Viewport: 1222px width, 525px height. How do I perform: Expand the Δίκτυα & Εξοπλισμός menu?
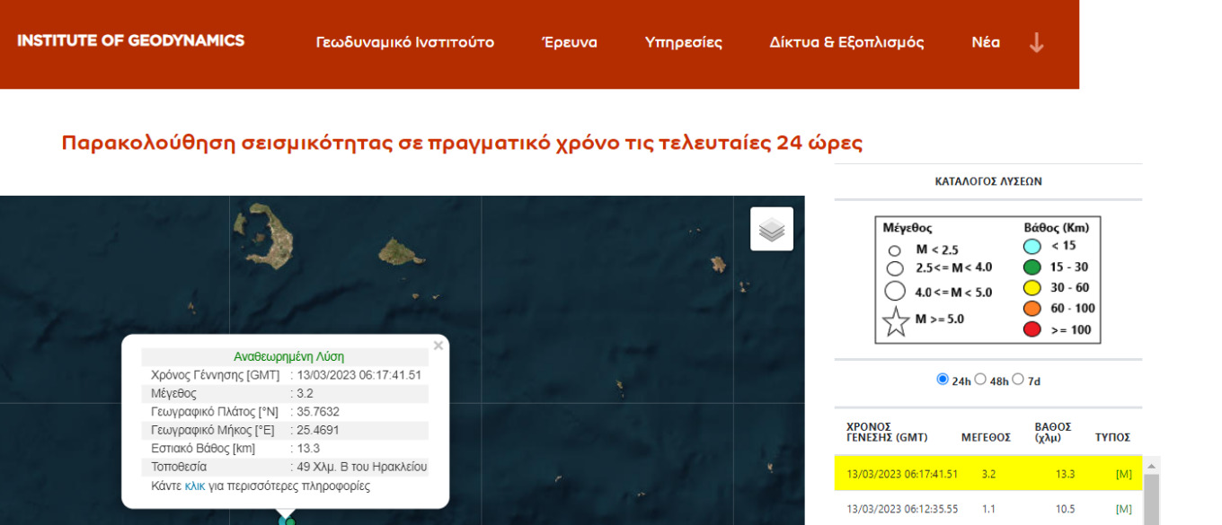point(846,42)
